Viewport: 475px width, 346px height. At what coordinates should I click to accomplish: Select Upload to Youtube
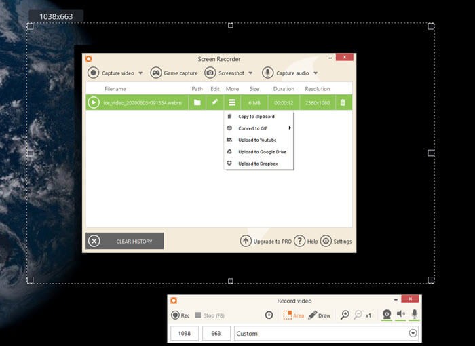click(x=259, y=140)
